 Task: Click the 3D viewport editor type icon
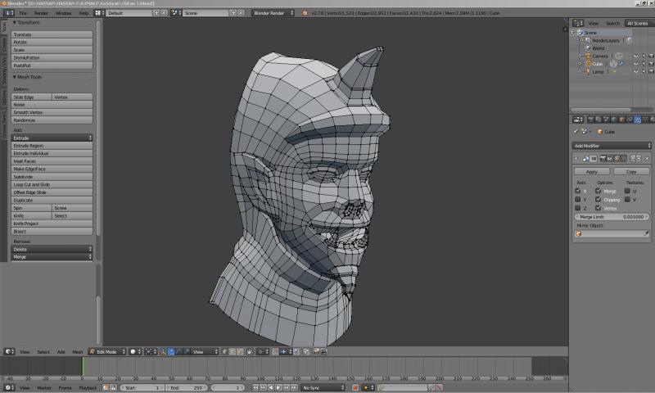click(x=7, y=351)
